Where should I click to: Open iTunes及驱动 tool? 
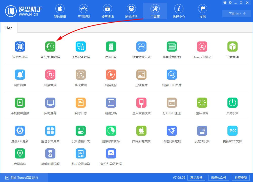click(x=202, y=47)
